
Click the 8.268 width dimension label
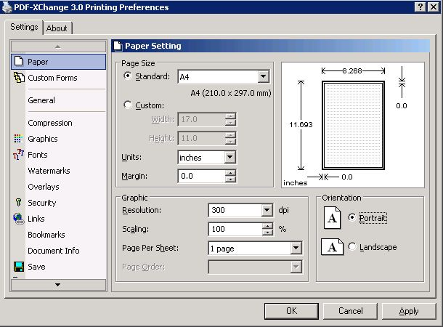pyautogui.click(x=352, y=70)
